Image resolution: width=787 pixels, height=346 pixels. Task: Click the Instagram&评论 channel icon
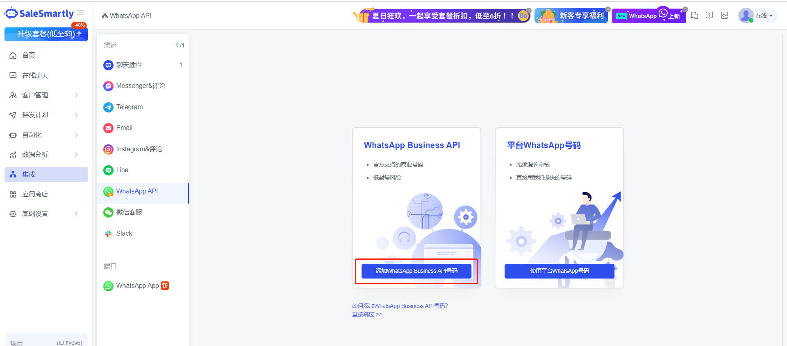click(108, 149)
